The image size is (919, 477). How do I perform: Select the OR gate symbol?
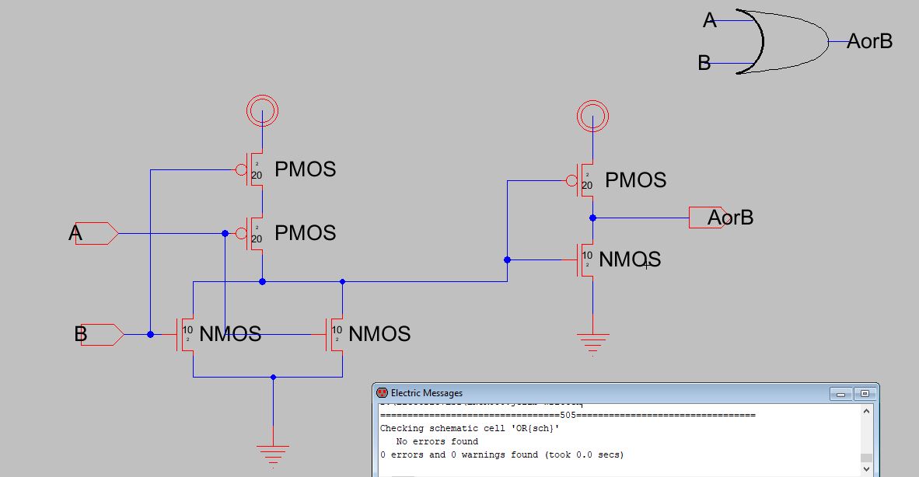pos(781,42)
